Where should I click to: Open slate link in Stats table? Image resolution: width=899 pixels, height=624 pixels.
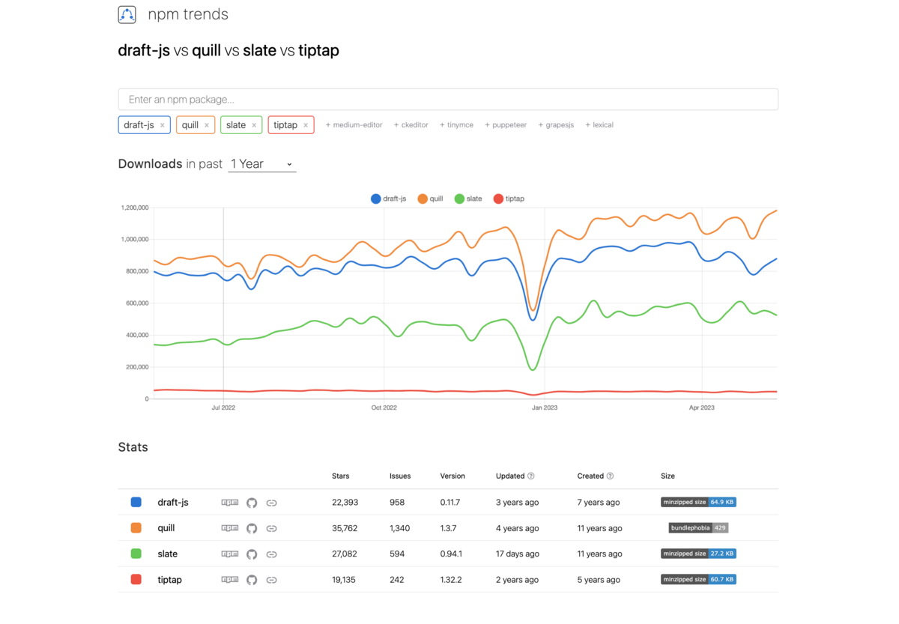coord(168,554)
